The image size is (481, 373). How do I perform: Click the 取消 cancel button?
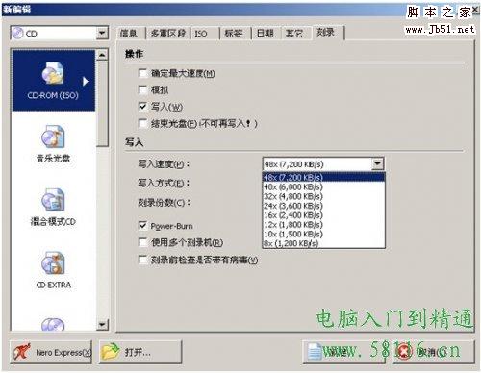(433, 352)
